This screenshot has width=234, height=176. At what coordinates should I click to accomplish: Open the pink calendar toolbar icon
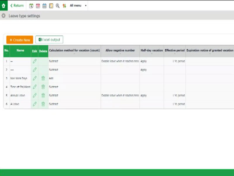(38, 6)
